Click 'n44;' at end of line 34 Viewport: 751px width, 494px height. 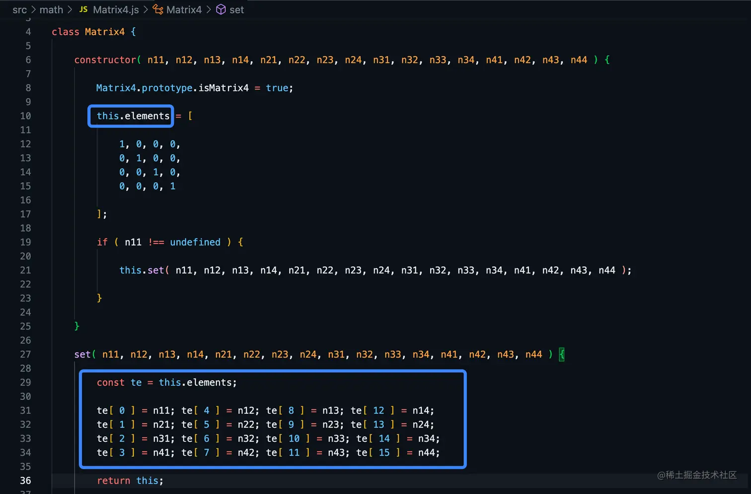click(x=429, y=452)
